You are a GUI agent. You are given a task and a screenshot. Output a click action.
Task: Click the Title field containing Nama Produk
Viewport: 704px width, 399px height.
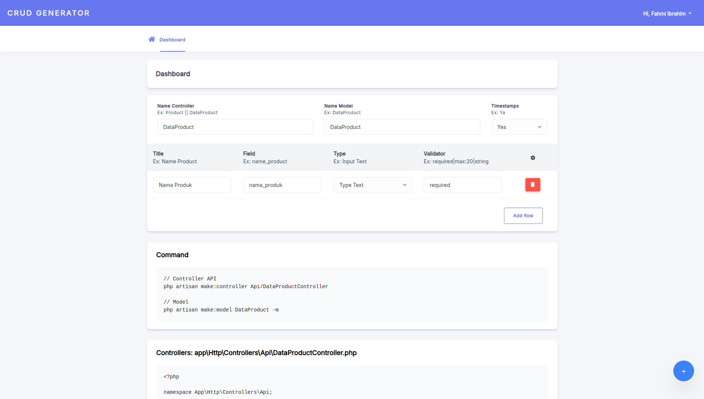point(192,185)
